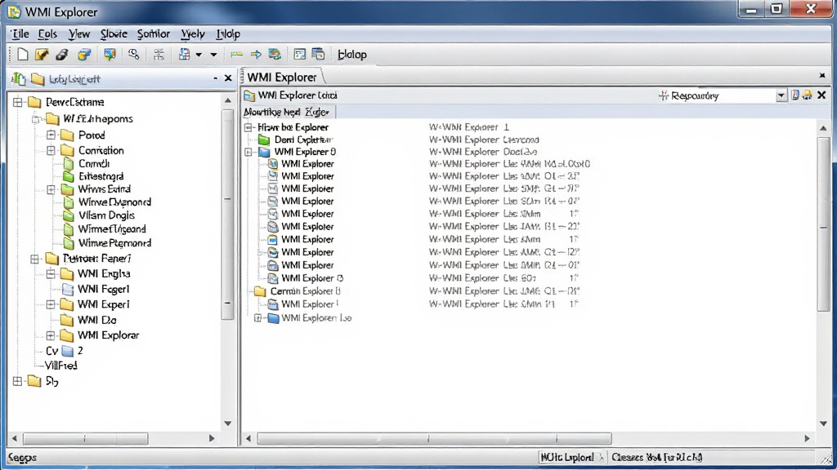Screen dimensions: 837x470
Task: Collapse the top root node in right tree
Action: (248, 127)
